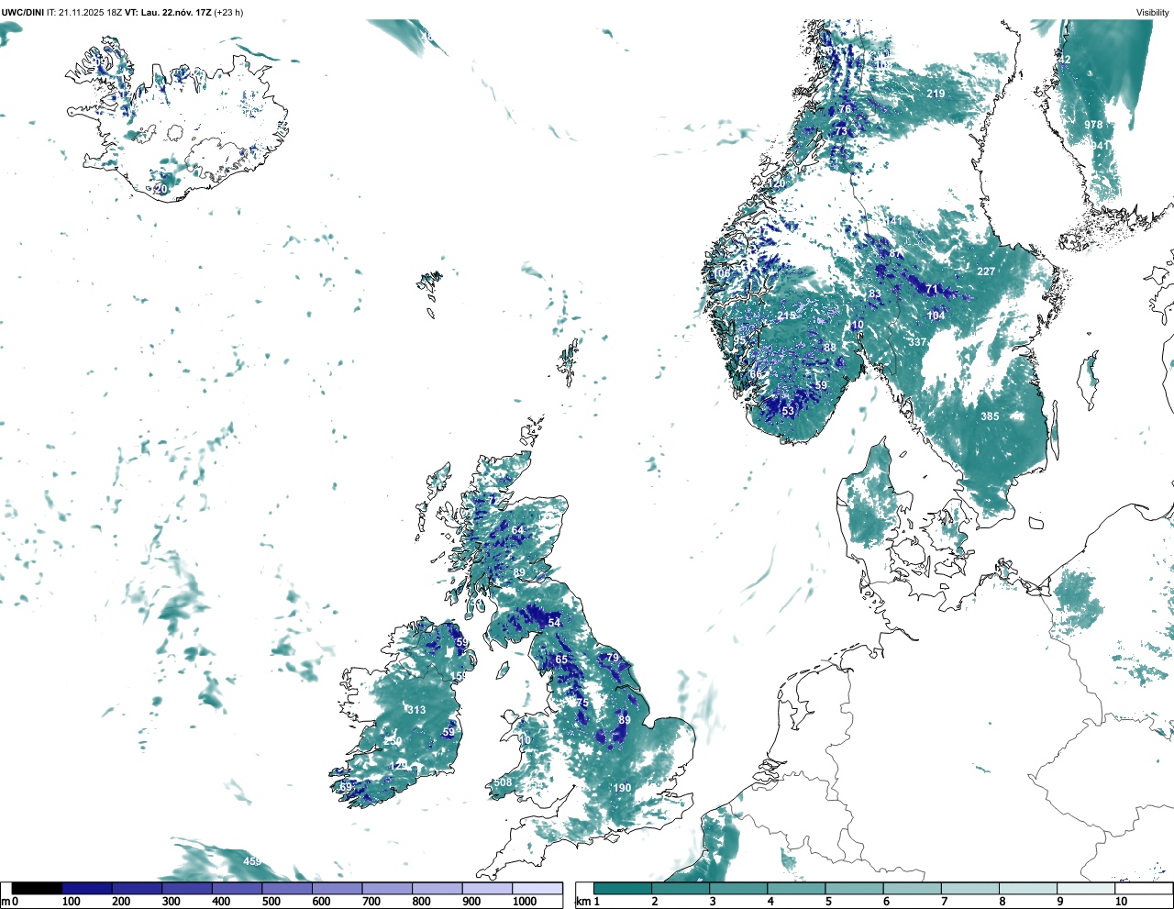Viewport: 1174px width, 909px height.
Task: Click the value '106' on Norway's west coast
Action: pos(724,274)
